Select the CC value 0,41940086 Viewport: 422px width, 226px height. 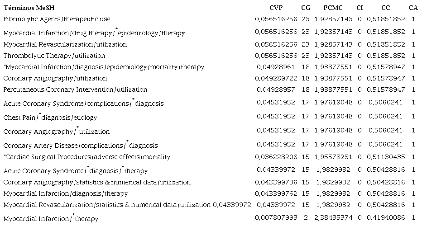[385, 217]
